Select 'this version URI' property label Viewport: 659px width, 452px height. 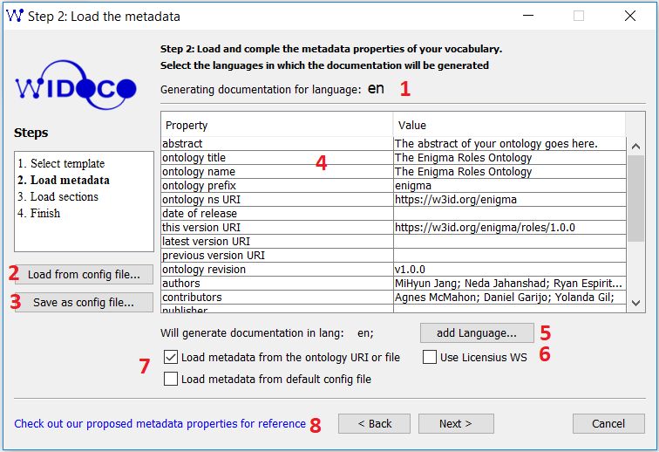click(201, 227)
